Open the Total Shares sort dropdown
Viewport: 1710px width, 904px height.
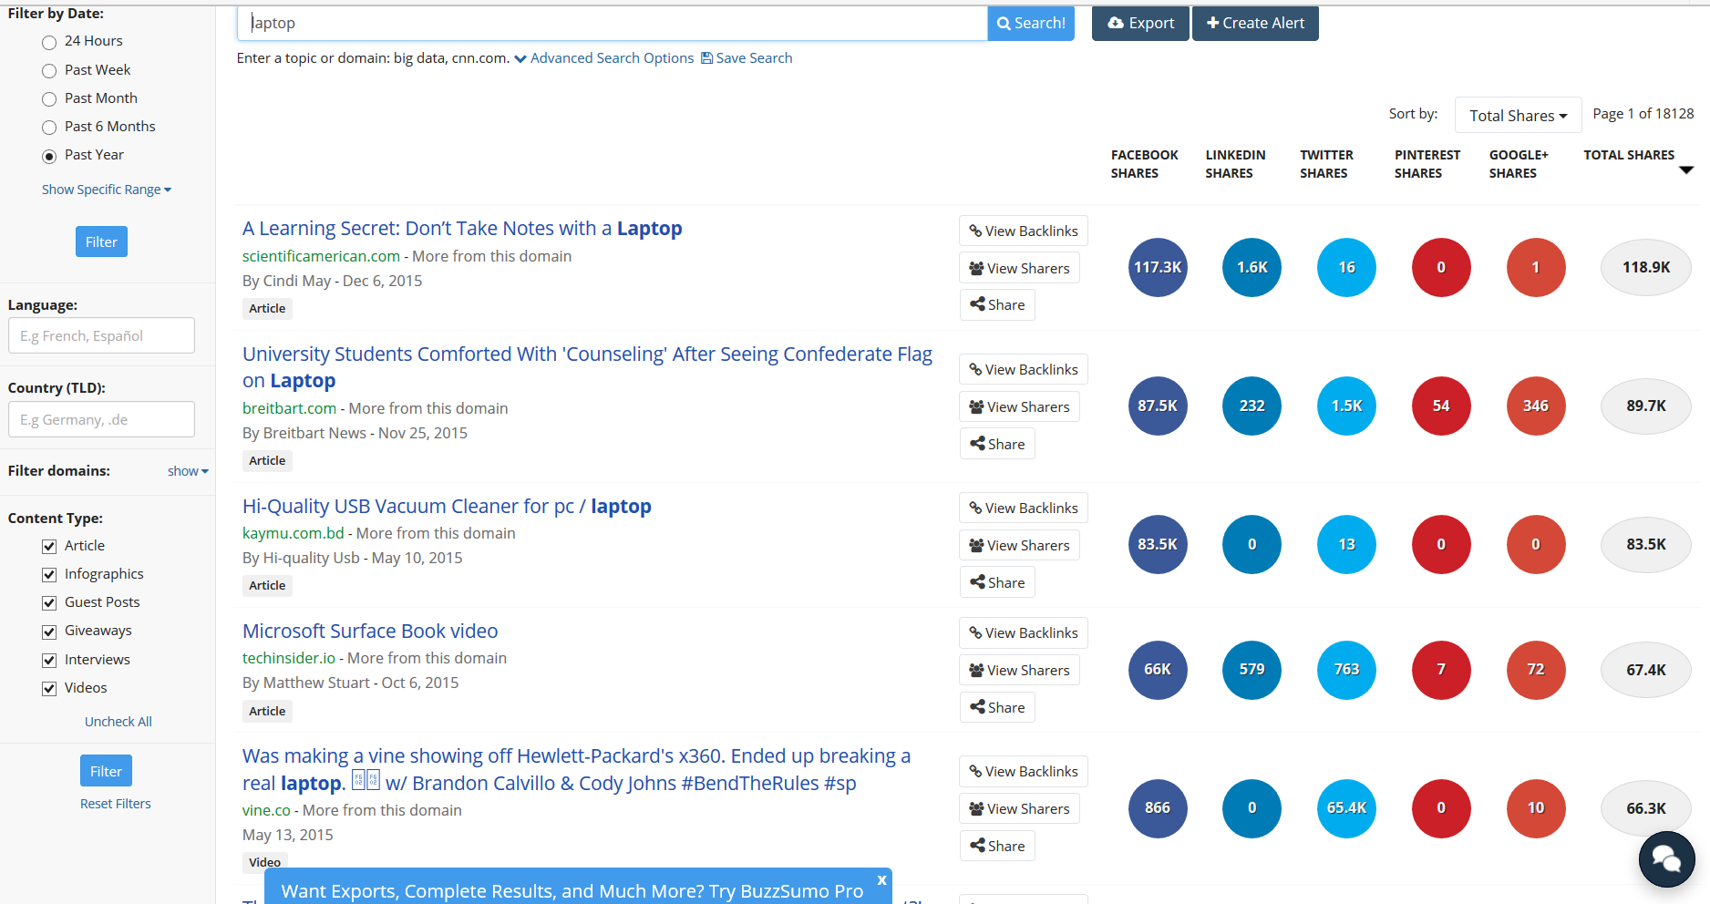coord(1518,116)
